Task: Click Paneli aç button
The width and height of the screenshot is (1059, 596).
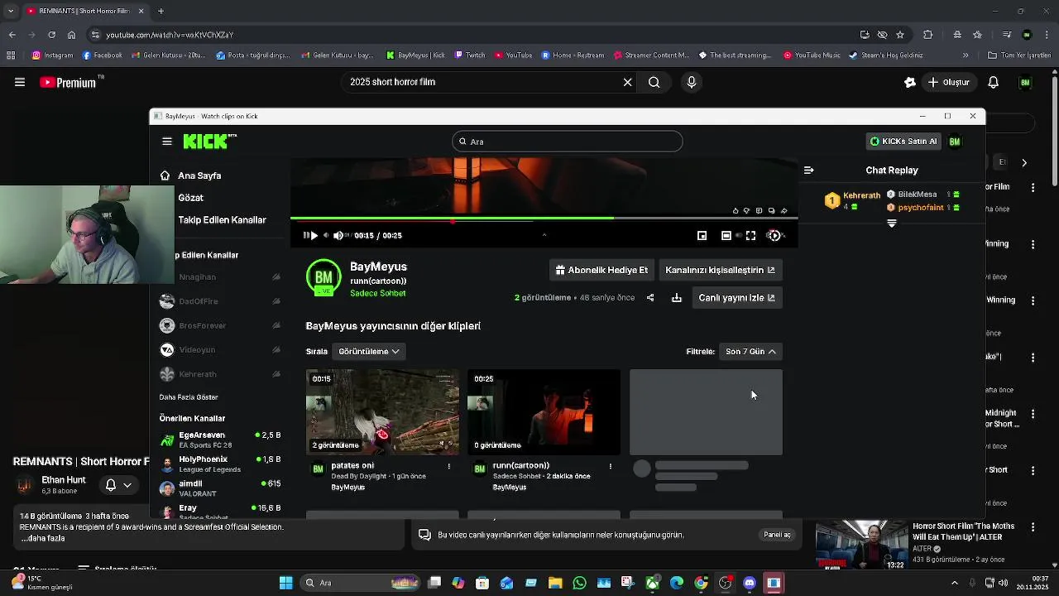Action: tap(777, 535)
